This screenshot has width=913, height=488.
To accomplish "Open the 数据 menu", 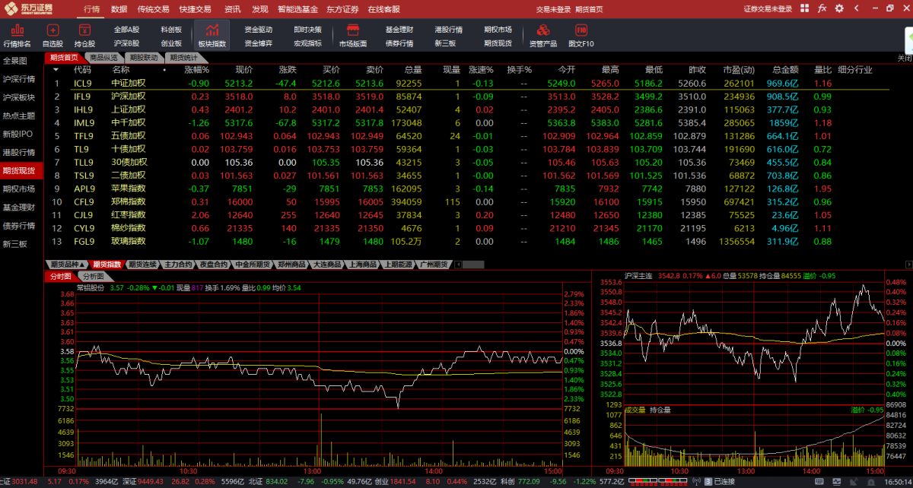I will coord(119,9).
